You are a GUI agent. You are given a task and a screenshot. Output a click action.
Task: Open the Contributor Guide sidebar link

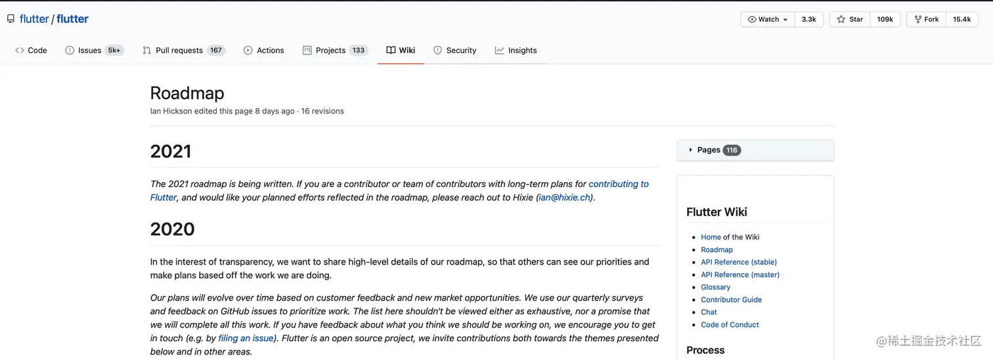[x=731, y=299]
